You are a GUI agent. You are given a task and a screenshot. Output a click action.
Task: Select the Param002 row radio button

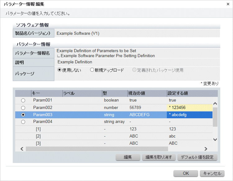[23, 107]
